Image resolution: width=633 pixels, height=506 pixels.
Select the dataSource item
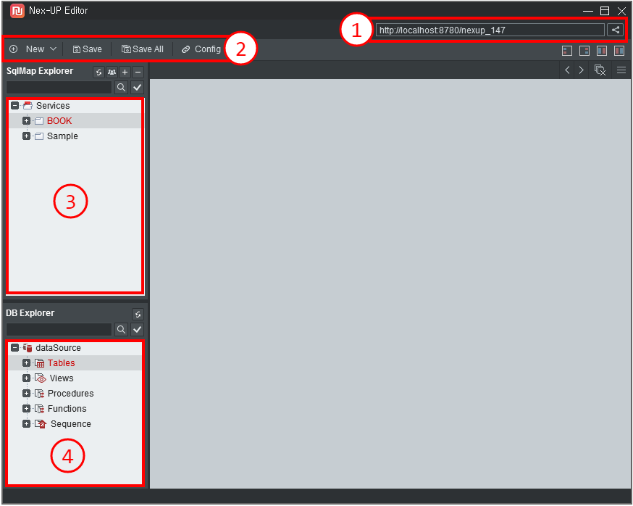point(58,347)
